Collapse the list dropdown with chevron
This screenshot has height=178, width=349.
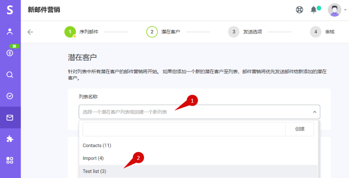314,112
